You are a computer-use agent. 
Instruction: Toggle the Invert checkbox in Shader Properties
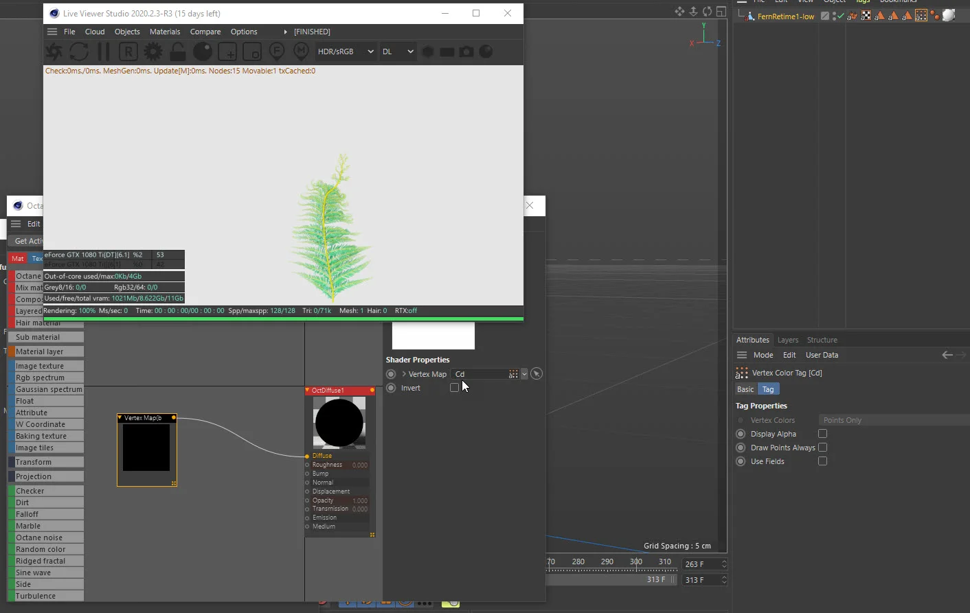point(454,387)
